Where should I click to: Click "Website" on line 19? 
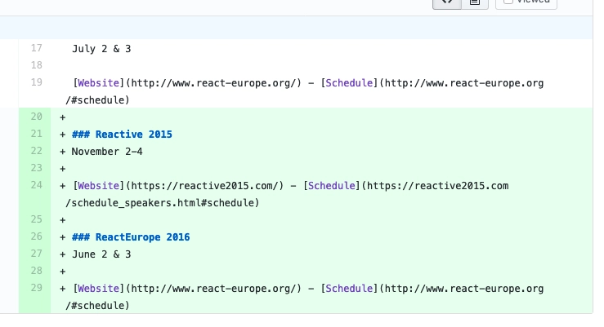click(x=99, y=83)
